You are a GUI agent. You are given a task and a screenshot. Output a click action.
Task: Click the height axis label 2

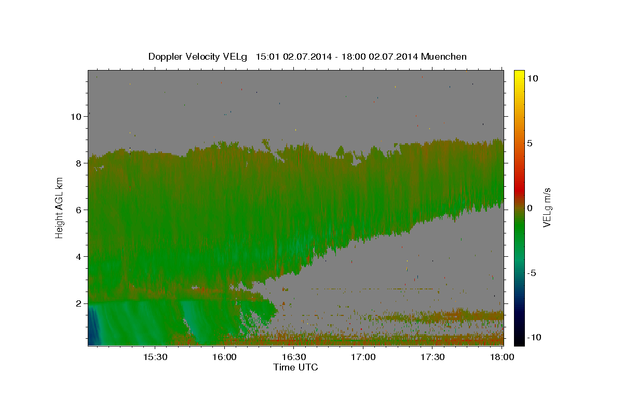[79, 303]
